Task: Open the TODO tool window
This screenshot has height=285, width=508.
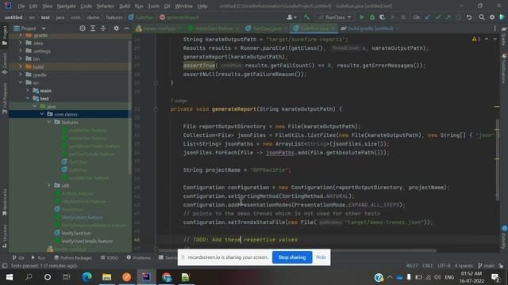Action: pyautogui.click(x=110, y=257)
